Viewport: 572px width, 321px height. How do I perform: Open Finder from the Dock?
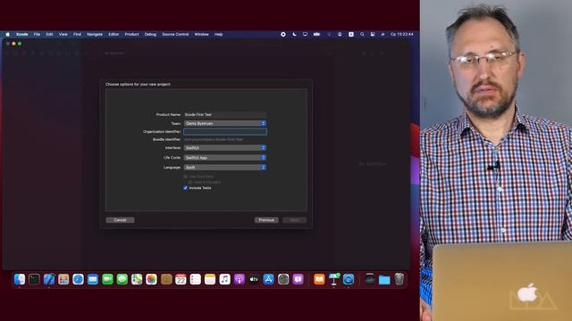[20, 279]
